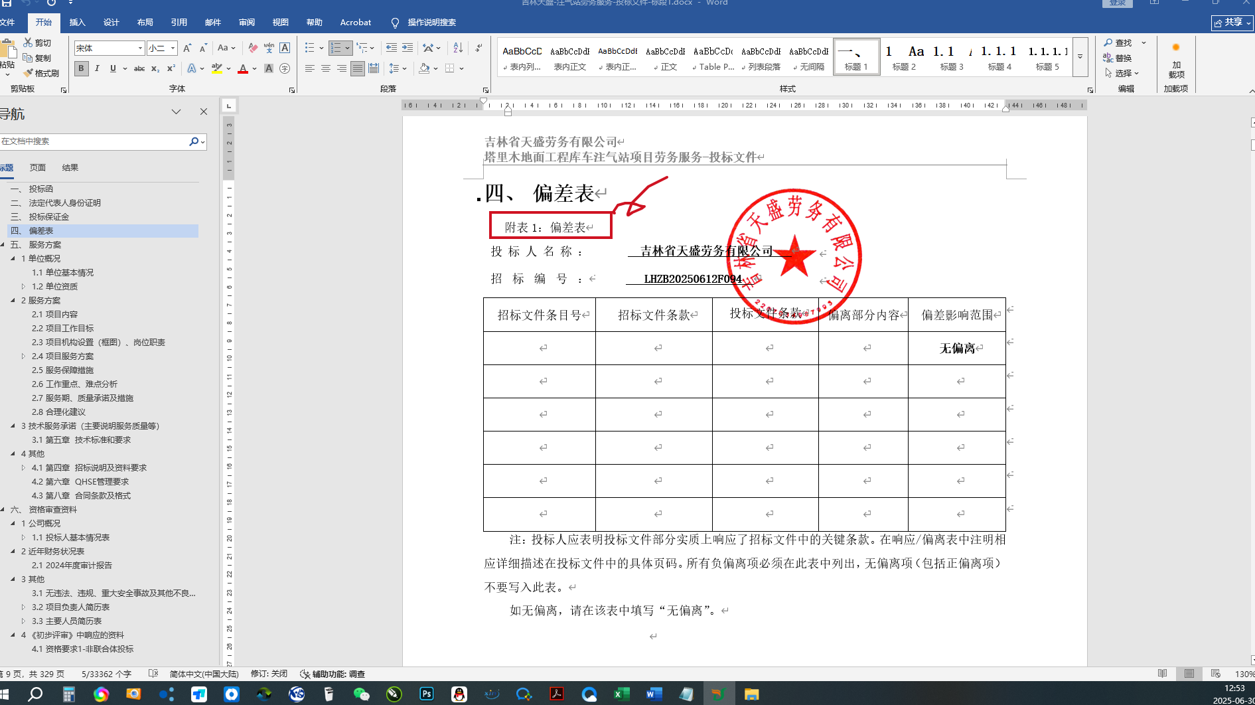Viewport: 1255px width, 705px height.
Task: Click the Format Painter (格式刷) brush
Action: (41, 73)
